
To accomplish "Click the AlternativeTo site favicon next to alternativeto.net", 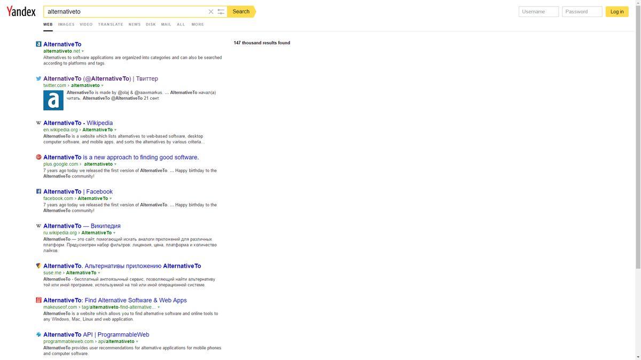I will (38, 44).
